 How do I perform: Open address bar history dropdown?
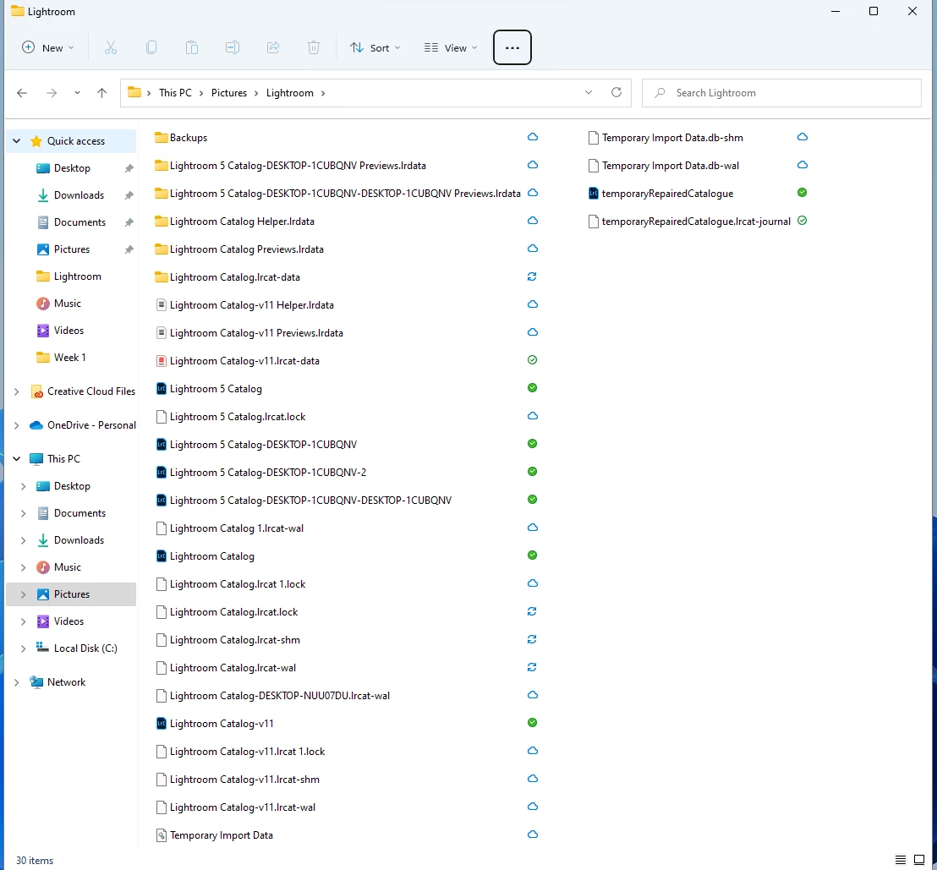pyautogui.click(x=588, y=93)
